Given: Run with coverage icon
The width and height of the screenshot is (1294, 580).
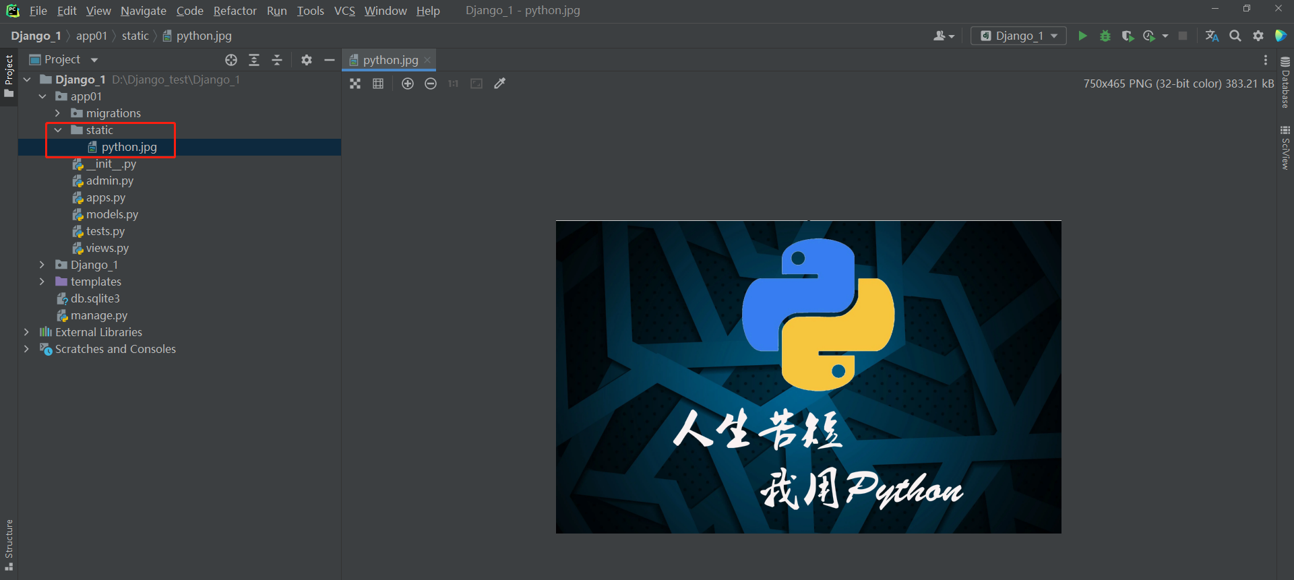Looking at the screenshot, I should (x=1128, y=36).
